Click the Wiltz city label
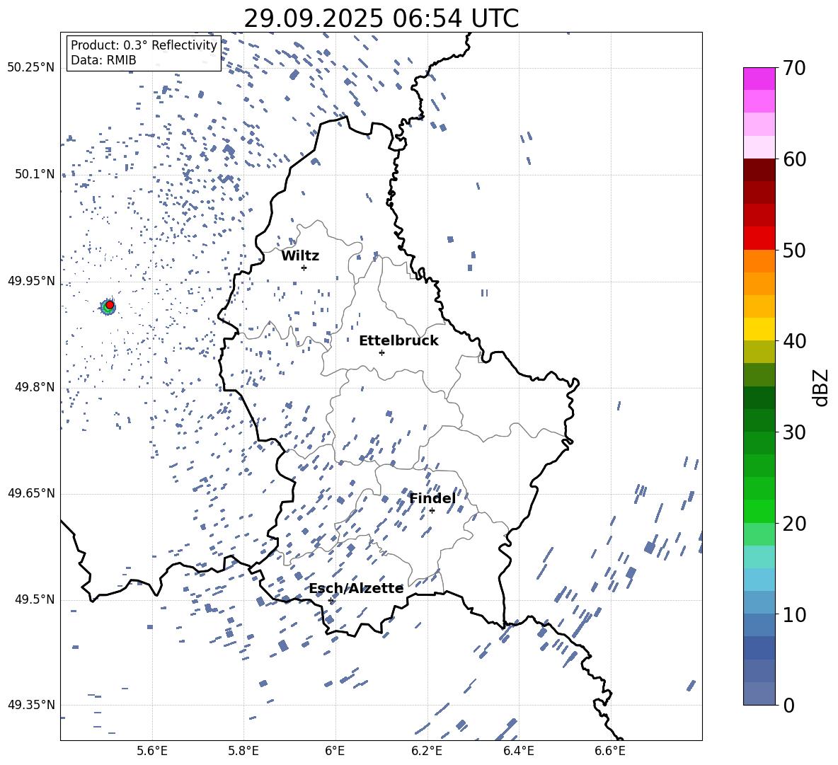 (300, 256)
